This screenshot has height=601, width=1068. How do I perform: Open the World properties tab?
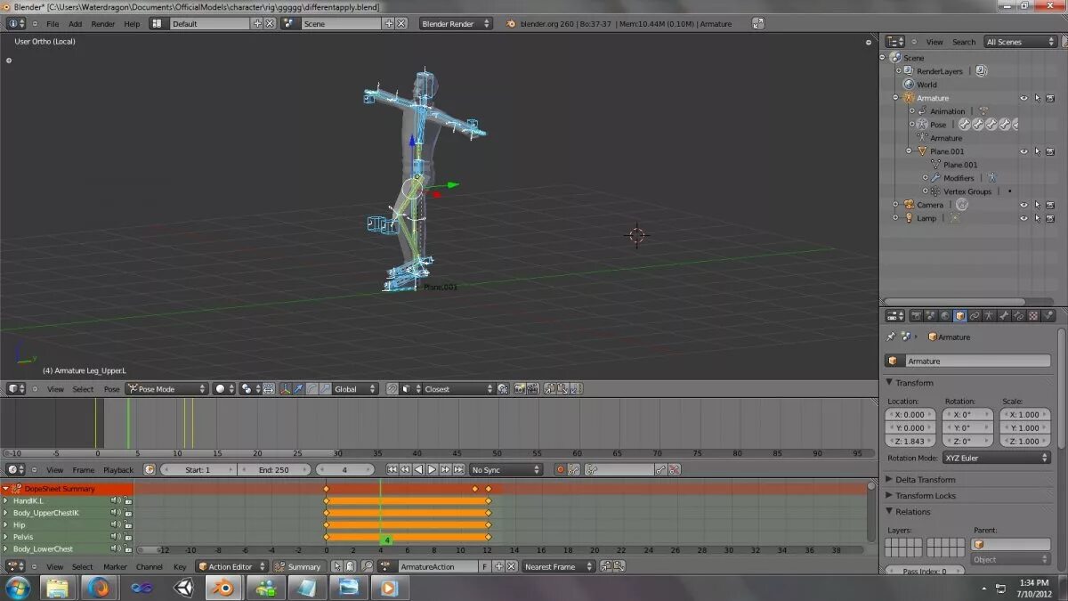(x=945, y=315)
